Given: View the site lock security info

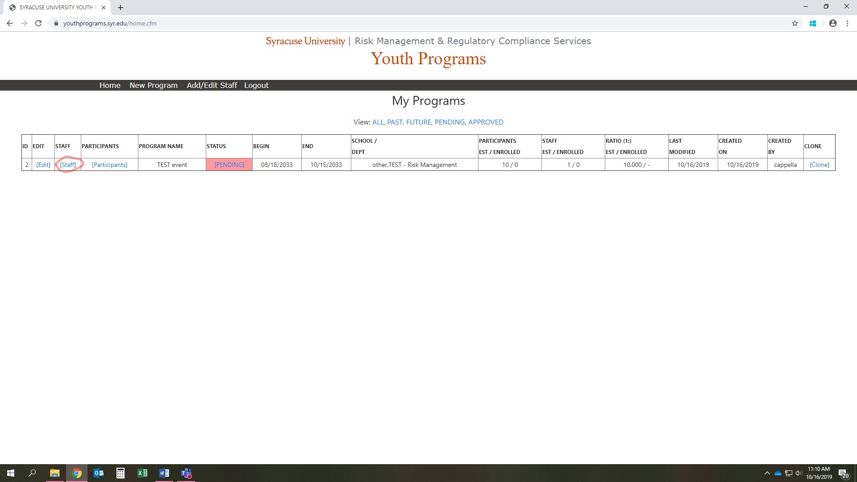Looking at the screenshot, I should click(x=56, y=23).
